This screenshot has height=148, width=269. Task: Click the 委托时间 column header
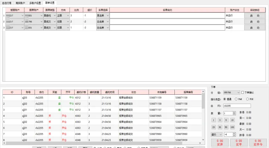(x=110, y=92)
